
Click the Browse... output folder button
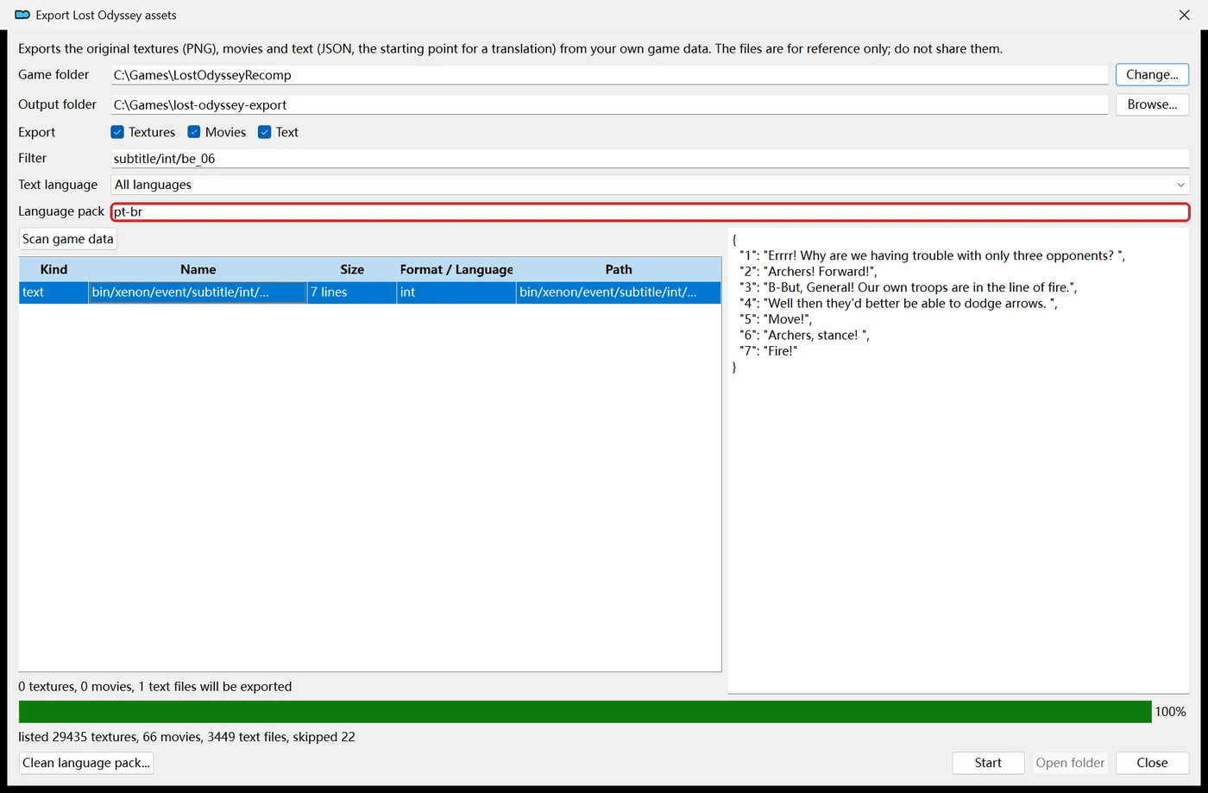1152,104
